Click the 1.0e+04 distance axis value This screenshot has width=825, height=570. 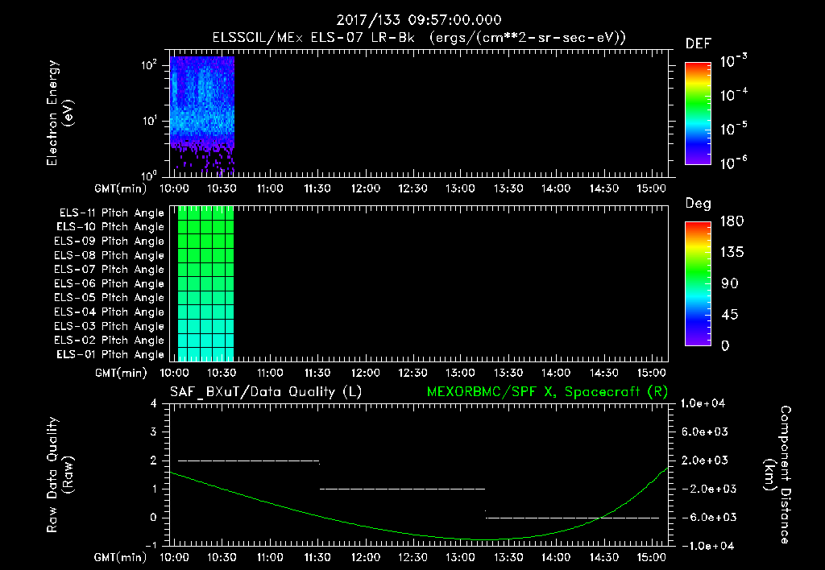click(x=703, y=403)
